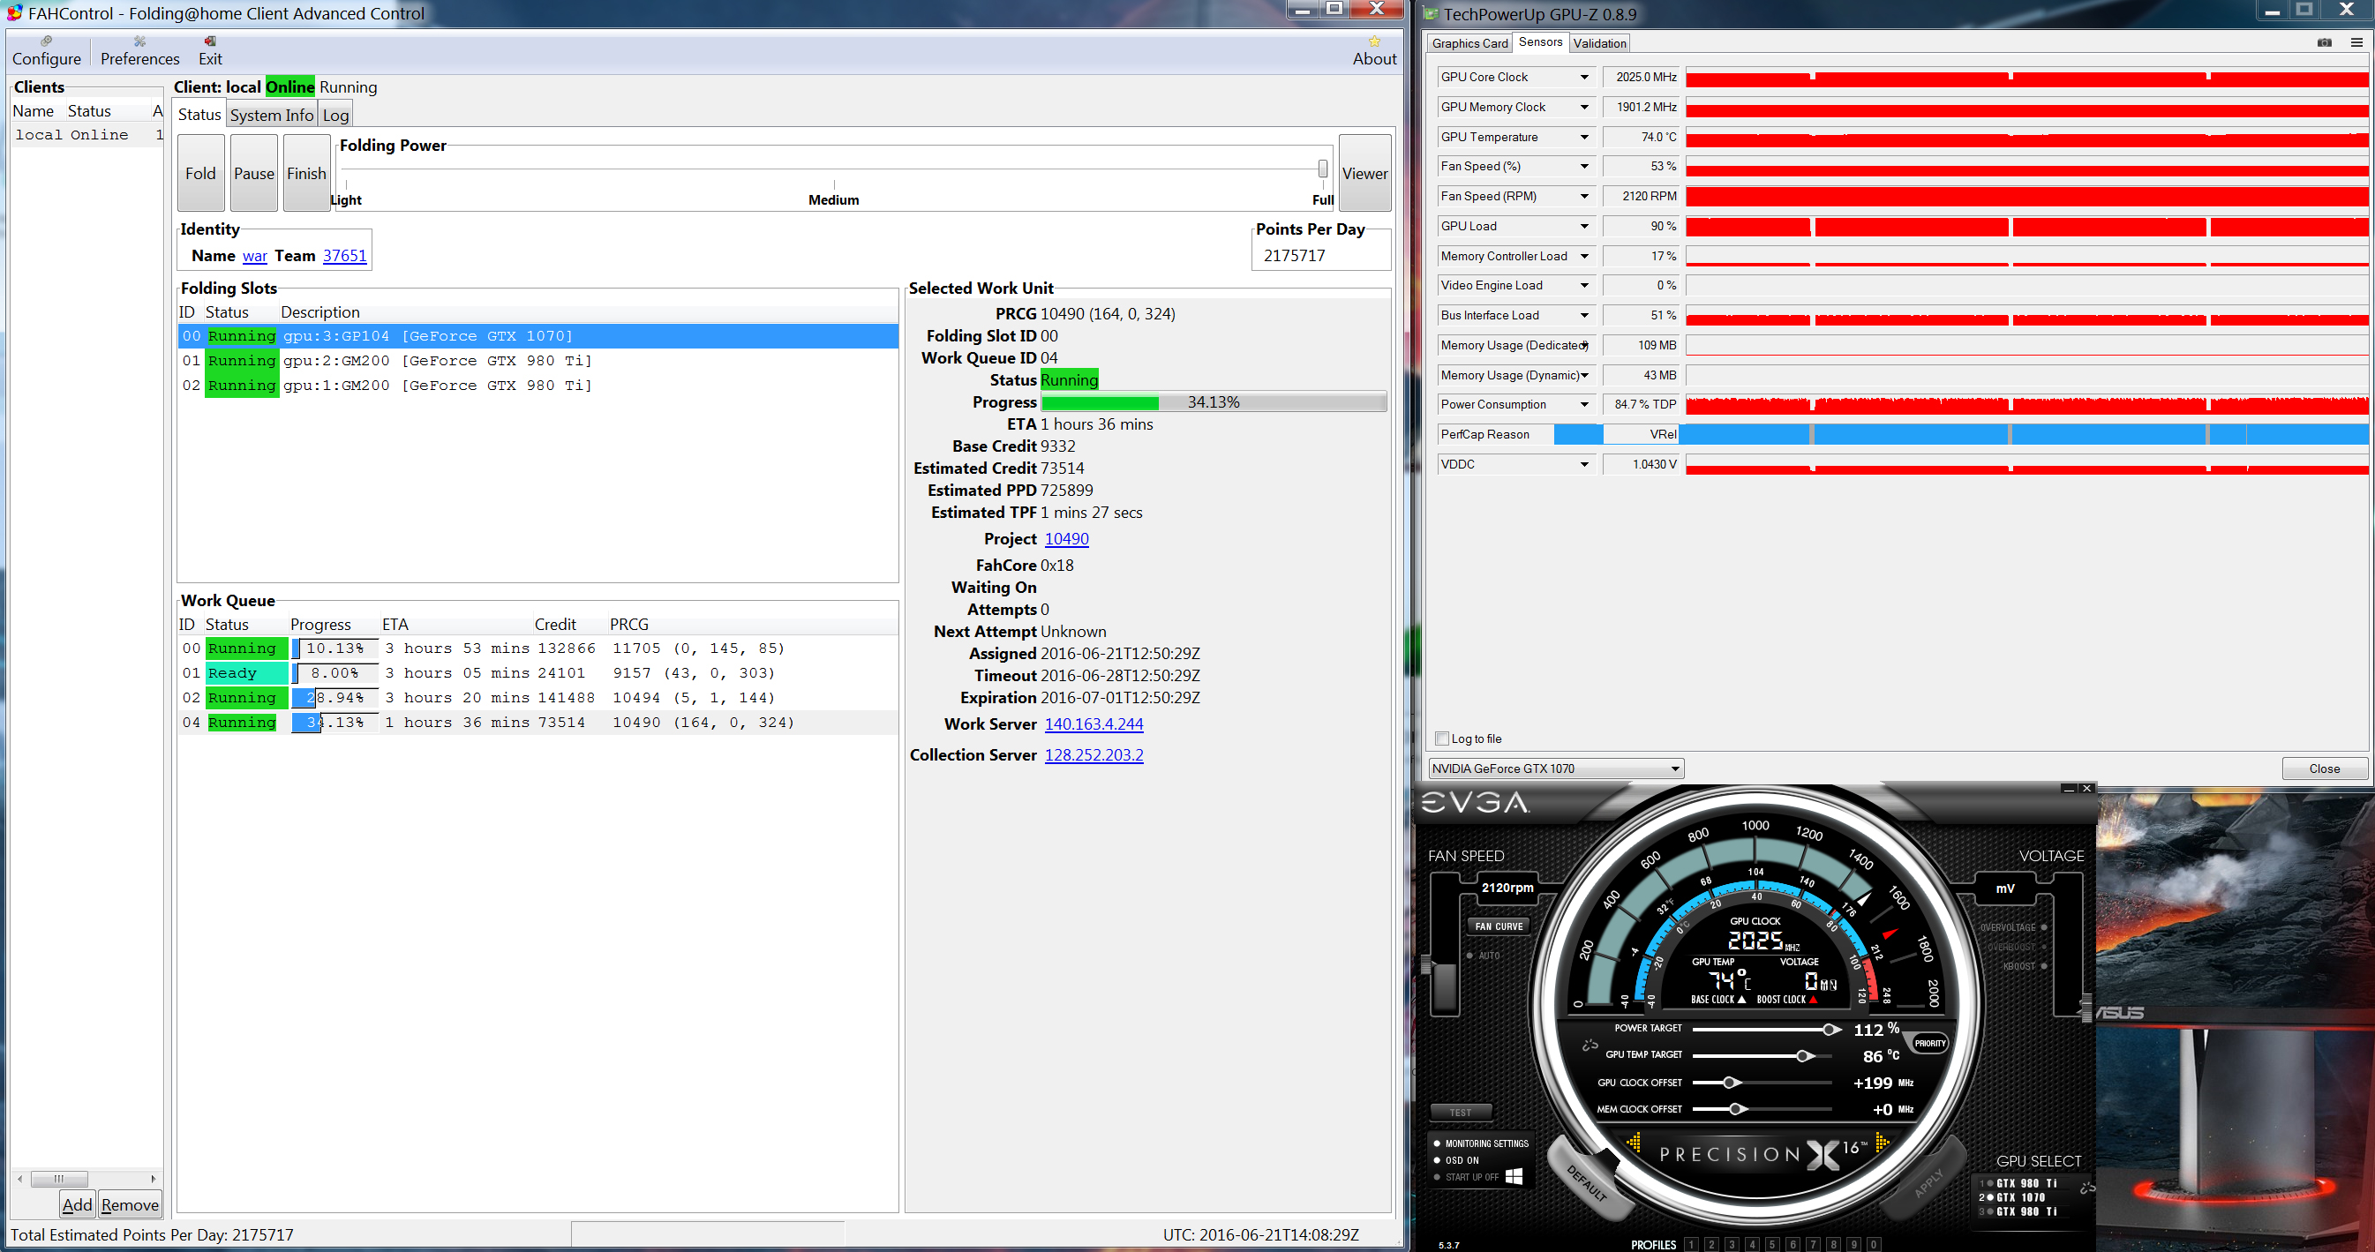Expand the GPU Temperature sensor dropdown

1584,138
